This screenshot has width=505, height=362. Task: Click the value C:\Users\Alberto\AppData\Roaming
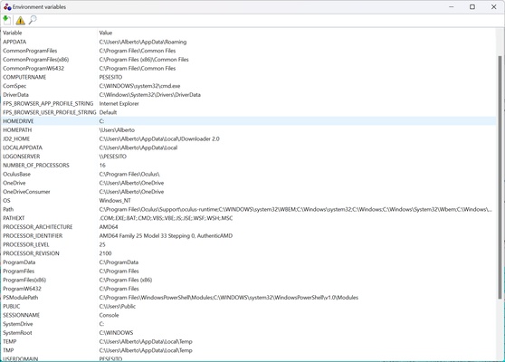pyautogui.click(x=143, y=42)
